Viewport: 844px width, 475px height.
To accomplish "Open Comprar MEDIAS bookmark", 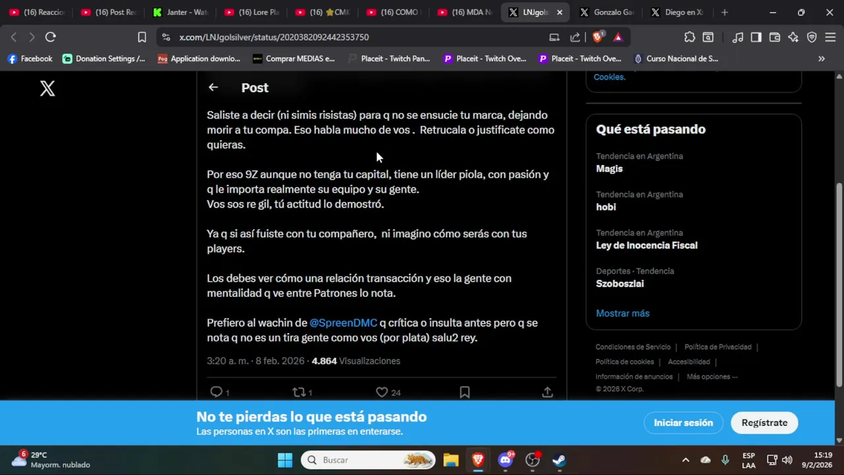I will tap(293, 59).
